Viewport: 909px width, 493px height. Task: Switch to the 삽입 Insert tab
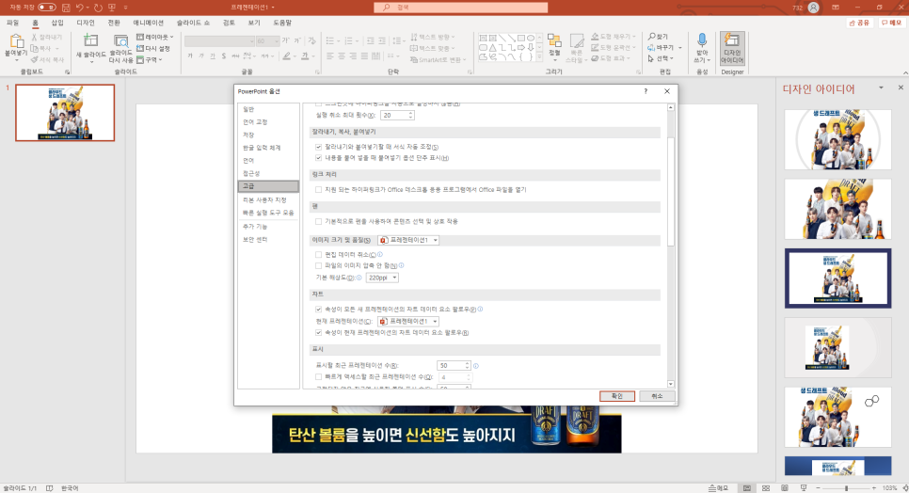57,23
